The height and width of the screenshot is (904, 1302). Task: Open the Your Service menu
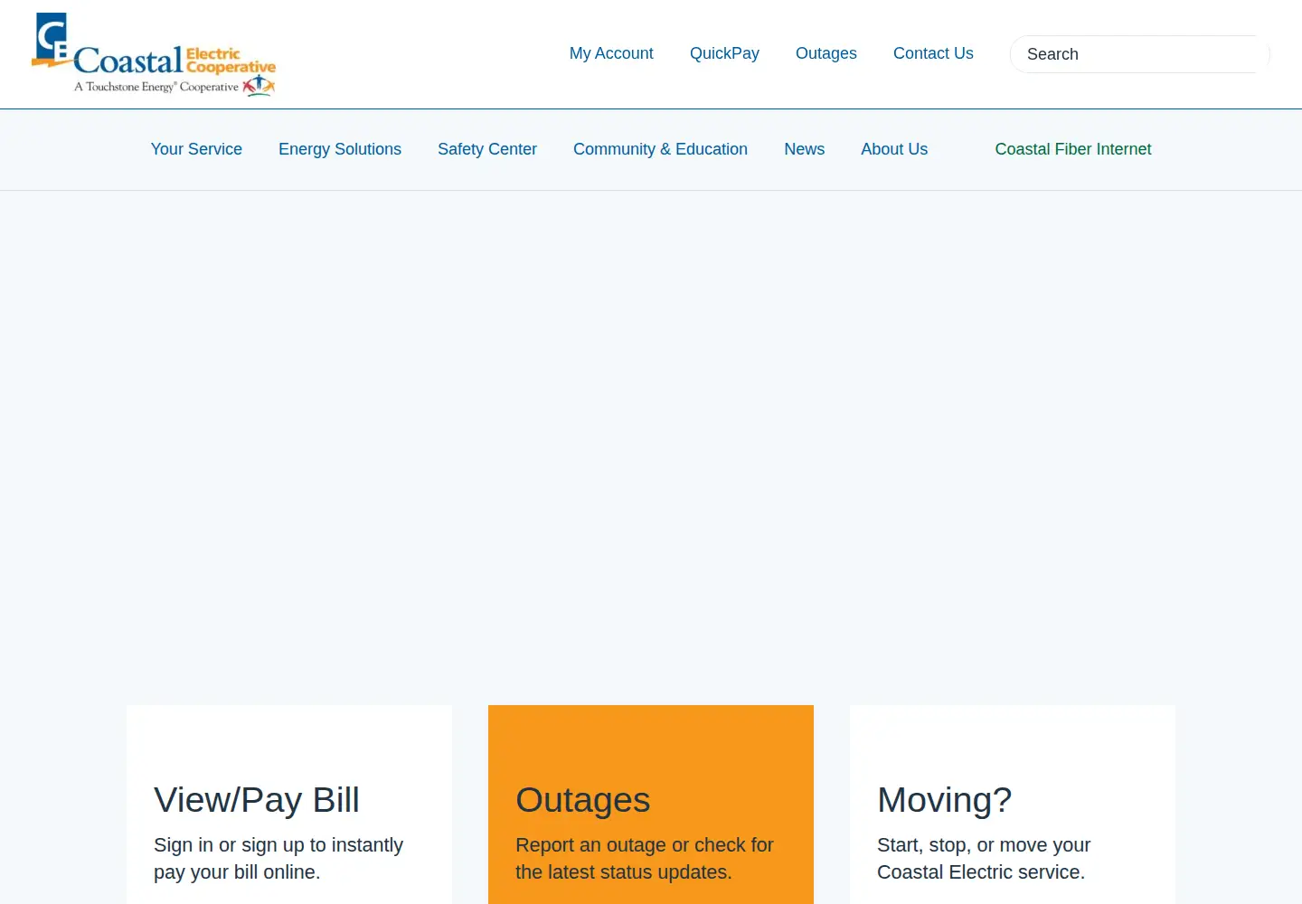pyautogui.click(x=196, y=149)
